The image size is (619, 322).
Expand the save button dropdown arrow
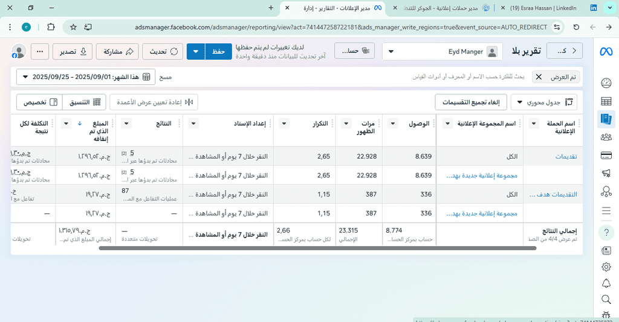click(x=196, y=52)
